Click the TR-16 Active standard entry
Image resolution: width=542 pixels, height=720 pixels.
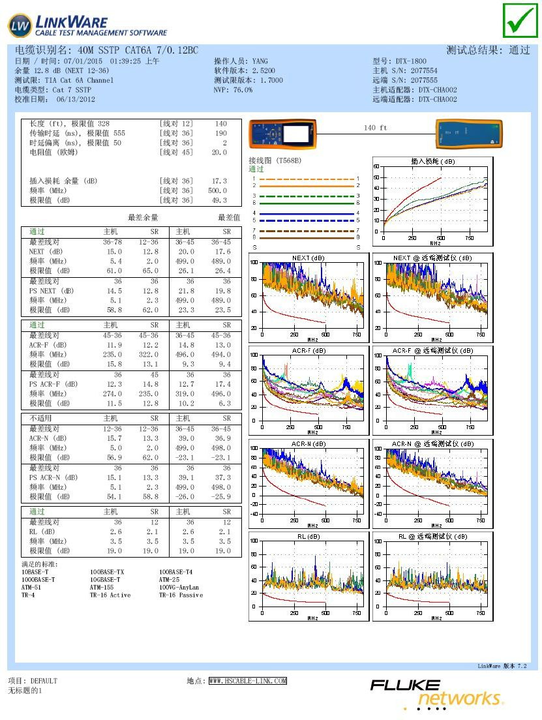coord(110,595)
